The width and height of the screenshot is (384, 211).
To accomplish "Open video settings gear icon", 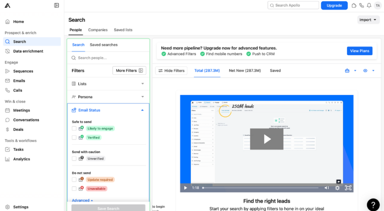I will tap(337, 188).
